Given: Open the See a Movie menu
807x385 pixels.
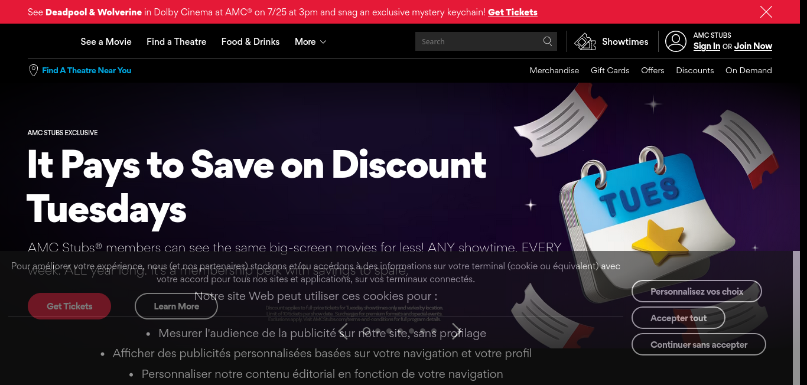Looking at the screenshot, I should pos(106,41).
